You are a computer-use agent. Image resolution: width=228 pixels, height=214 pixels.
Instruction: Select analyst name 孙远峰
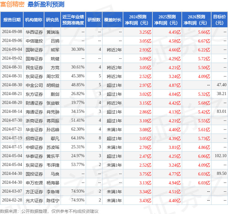tap(53, 130)
